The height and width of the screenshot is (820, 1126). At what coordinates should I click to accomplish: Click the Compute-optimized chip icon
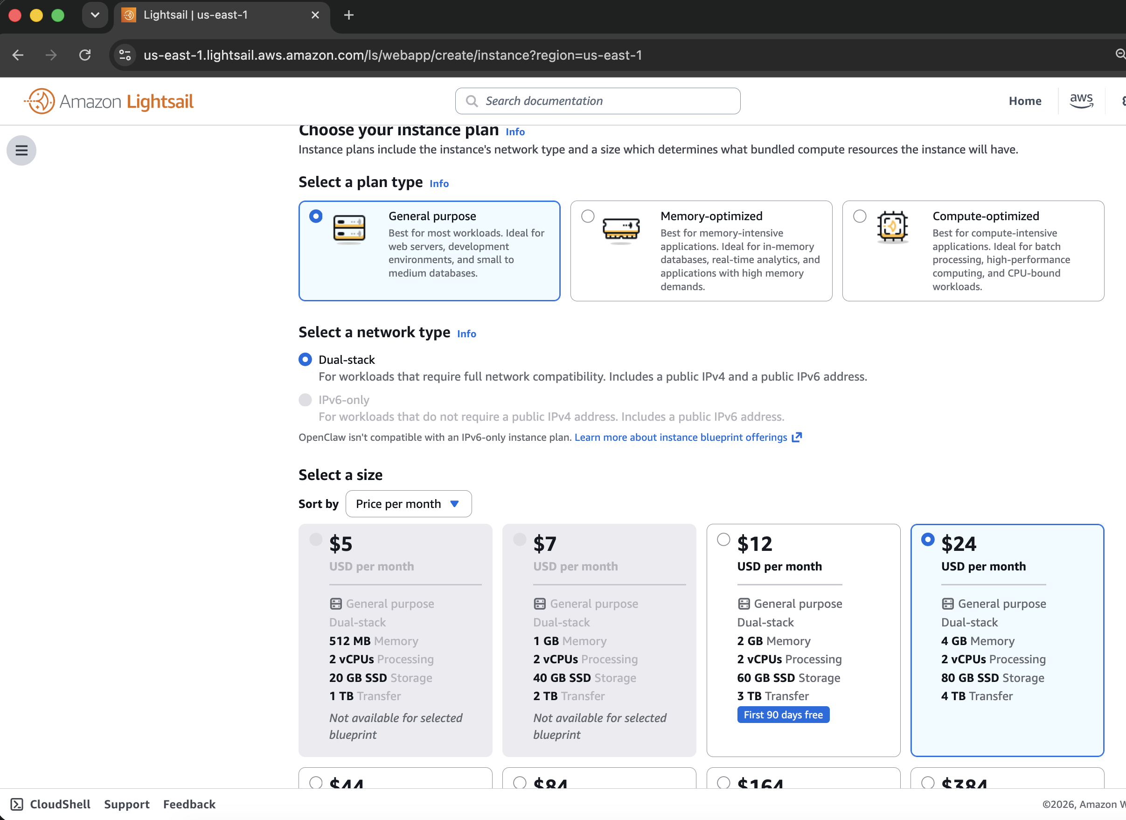pos(893,227)
